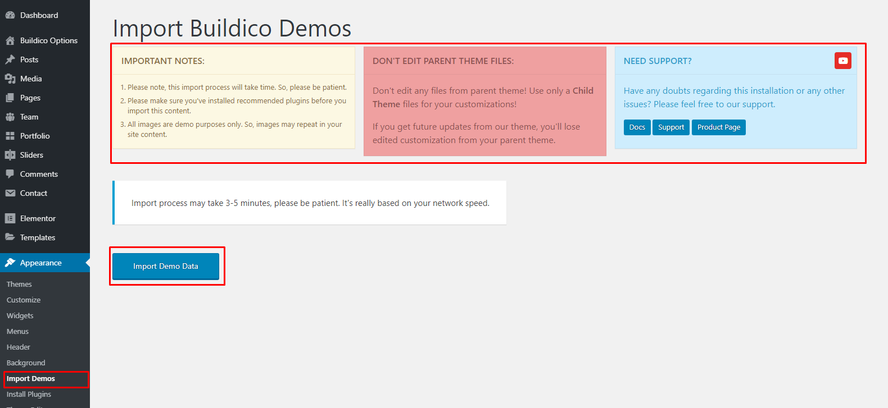The height and width of the screenshot is (408, 888).
Task: Click the Portfolio grid icon
Action: [x=10, y=136]
